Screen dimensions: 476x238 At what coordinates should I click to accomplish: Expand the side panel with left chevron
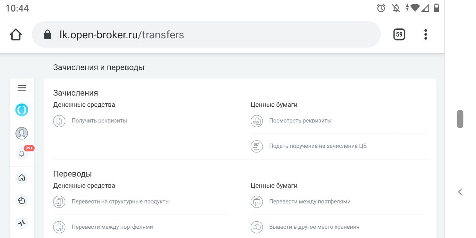tap(460, 192)
